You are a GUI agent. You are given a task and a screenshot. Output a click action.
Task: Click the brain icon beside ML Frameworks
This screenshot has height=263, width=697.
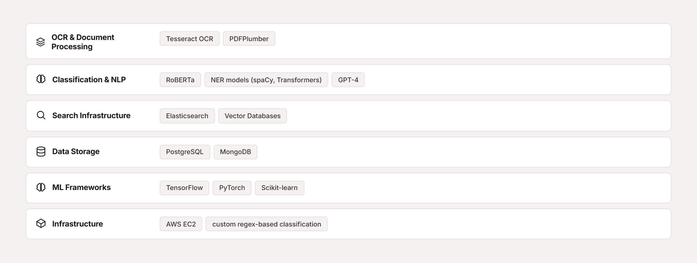(41, 187)
